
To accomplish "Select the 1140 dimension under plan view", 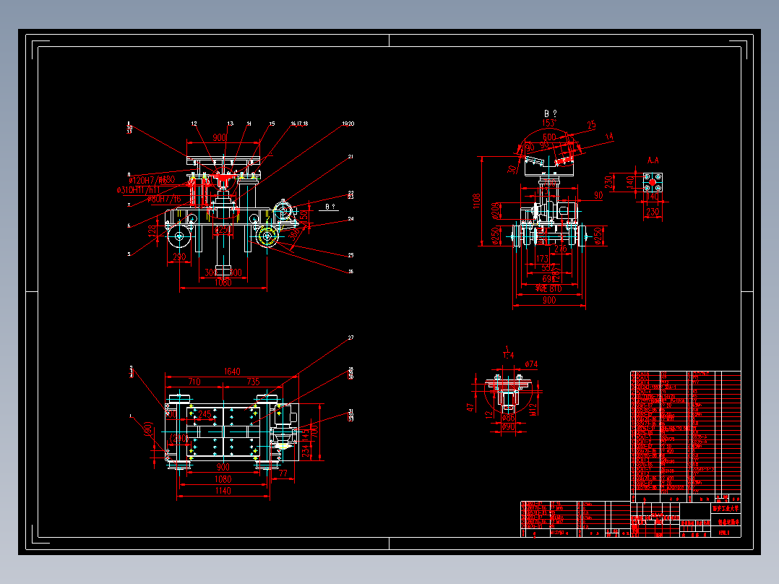I will [x=223, y=491].
